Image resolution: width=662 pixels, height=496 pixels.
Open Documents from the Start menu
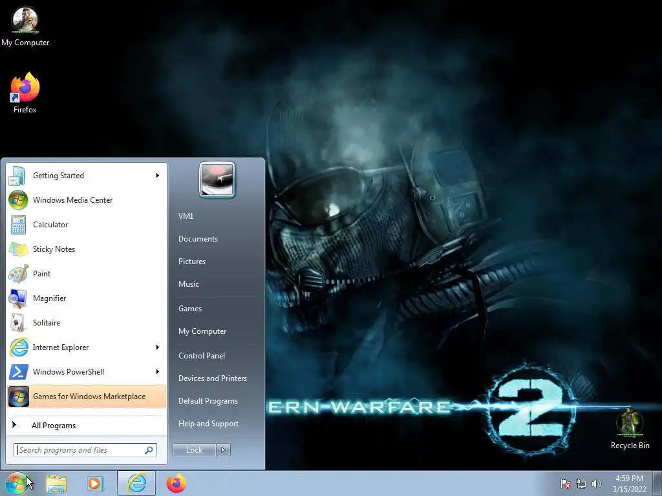(198, 239)
